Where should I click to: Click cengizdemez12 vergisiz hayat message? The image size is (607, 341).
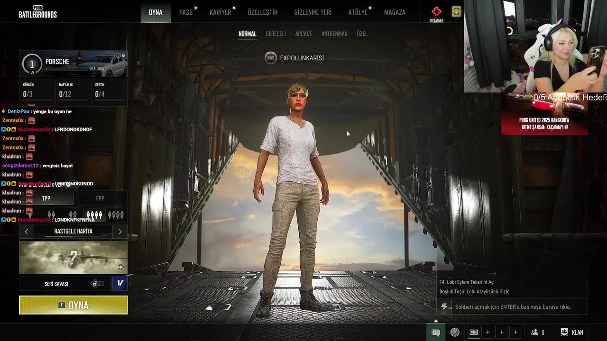(x=37, y=166)
